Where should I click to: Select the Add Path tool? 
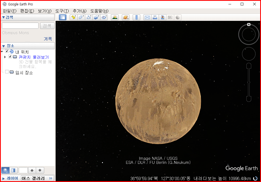89,17
